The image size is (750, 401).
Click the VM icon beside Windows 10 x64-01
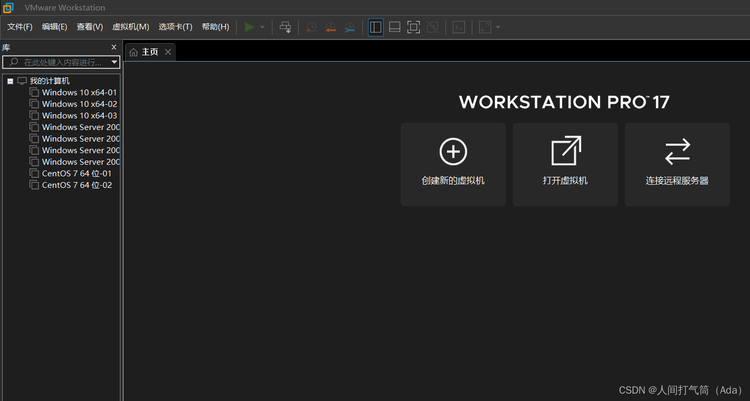(34, 92)
